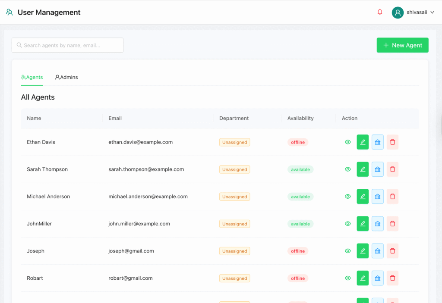This screenshot has width=442, height=303.
Task: Open Sarah Thompson's details via eye icon
Action: pos(348,169)
